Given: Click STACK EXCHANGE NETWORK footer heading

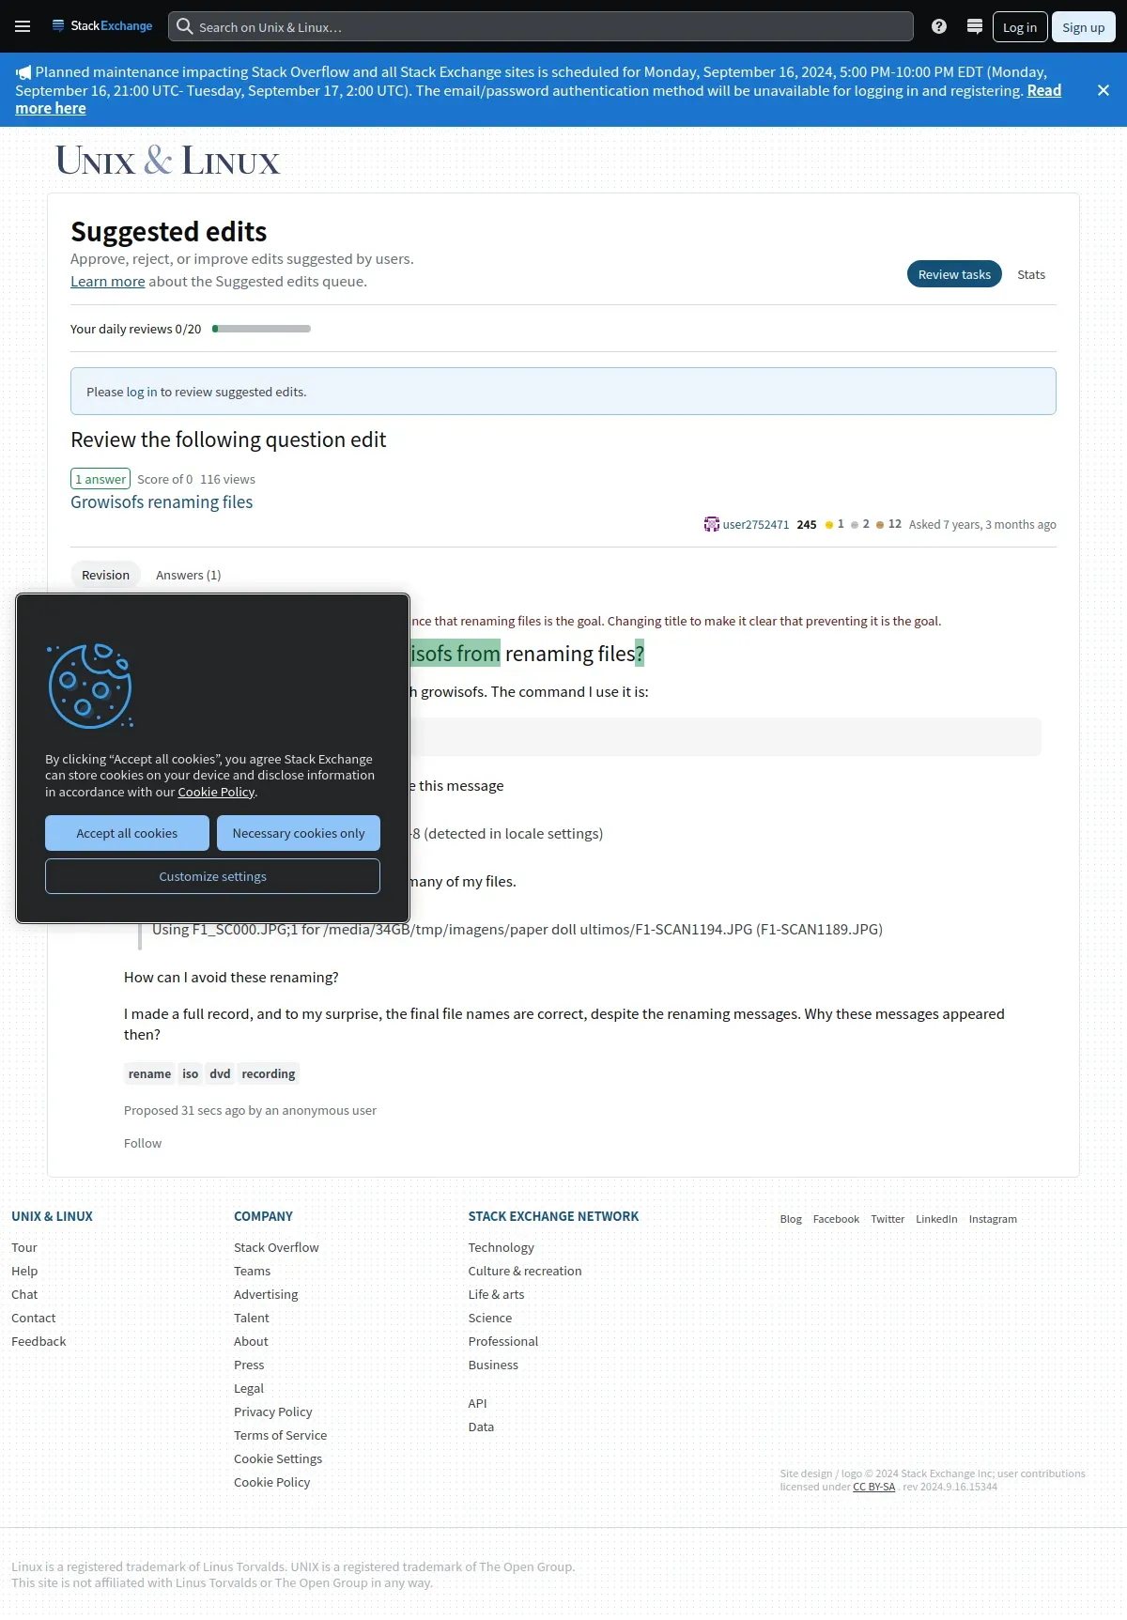Looking at the screenshot, I should (553, 1216).
